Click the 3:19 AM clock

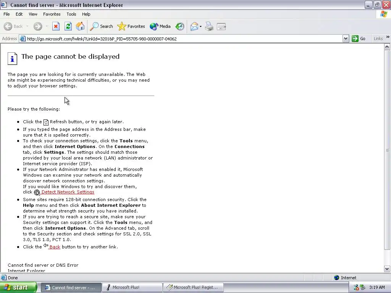(x=377, y=287)
